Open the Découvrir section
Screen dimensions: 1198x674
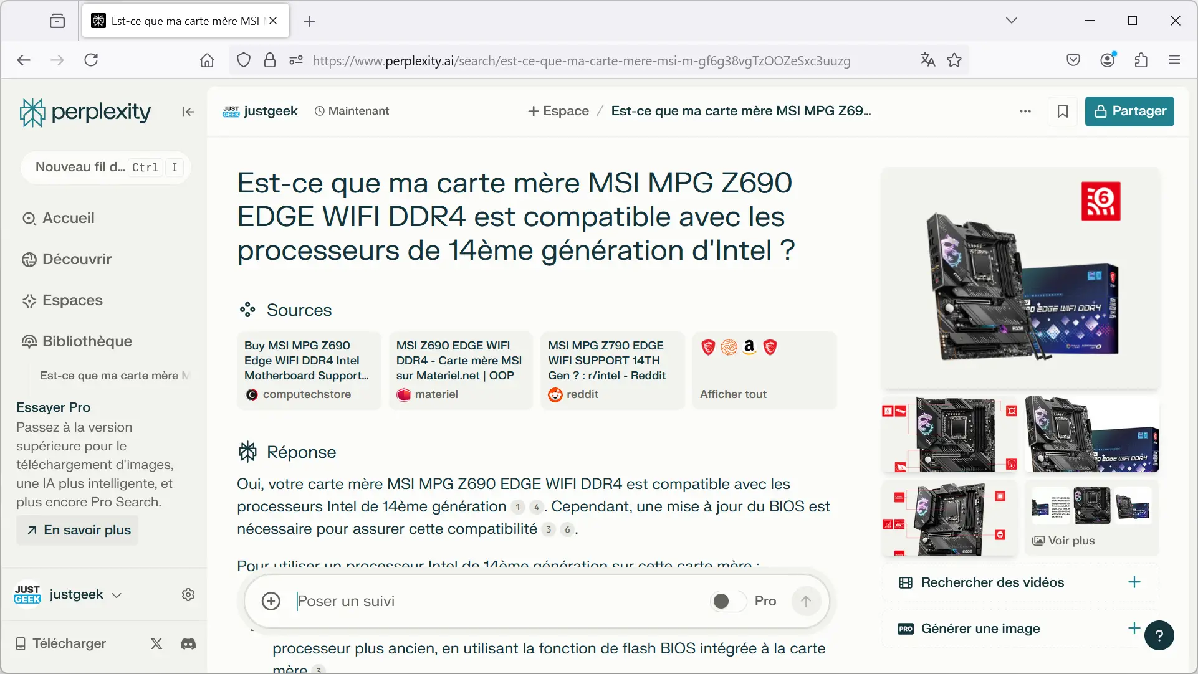[67, 259]
